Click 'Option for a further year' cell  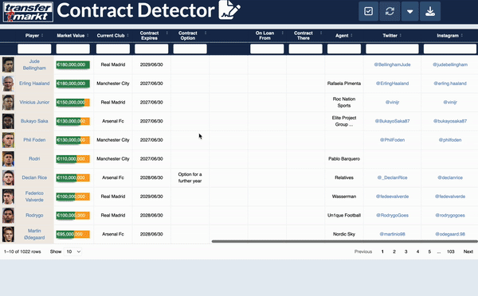point(190,177)
